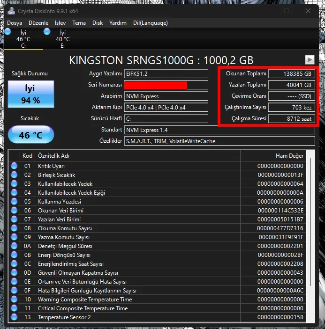Select the E: drive tab at 40 °C
This screenshot has width=325, height=329.
[62, 39]
